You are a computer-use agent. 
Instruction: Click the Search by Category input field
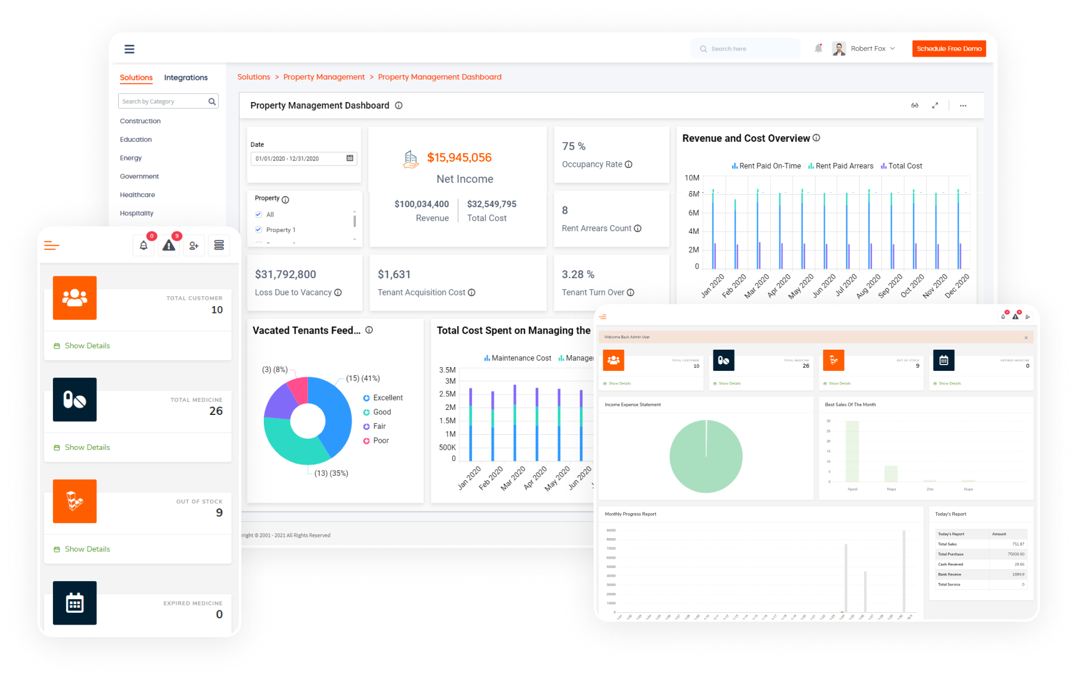point(163,101)
